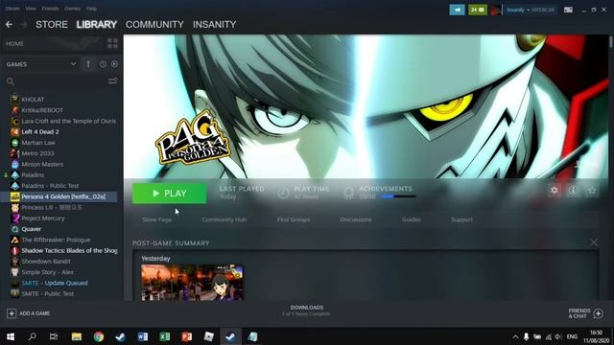Show hidden system tray icons chevron
This screenshot has width=614, height=345.
click(515, 336)
